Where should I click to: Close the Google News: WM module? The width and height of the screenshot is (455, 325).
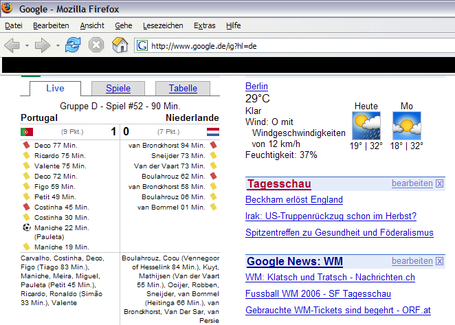coord(440,261)
